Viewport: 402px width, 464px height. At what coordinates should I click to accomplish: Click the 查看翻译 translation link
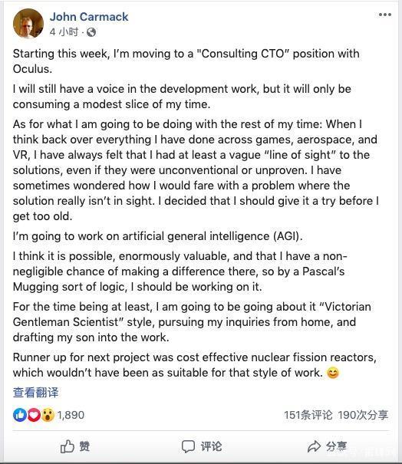click(x=35, y=393)
